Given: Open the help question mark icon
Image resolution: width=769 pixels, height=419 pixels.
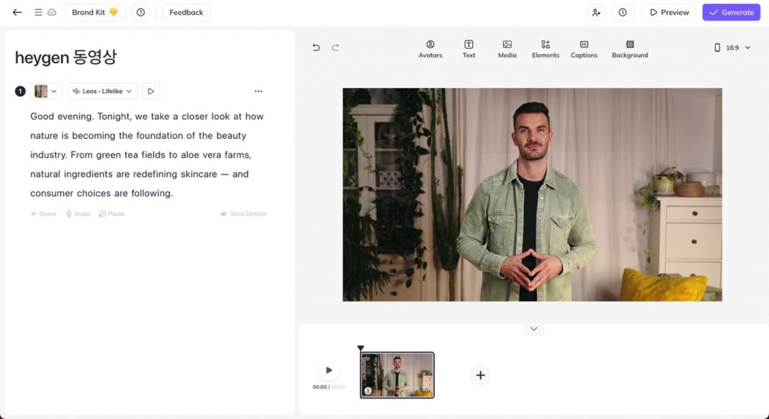Looking at the screenshot, I should tap(140, 12).
